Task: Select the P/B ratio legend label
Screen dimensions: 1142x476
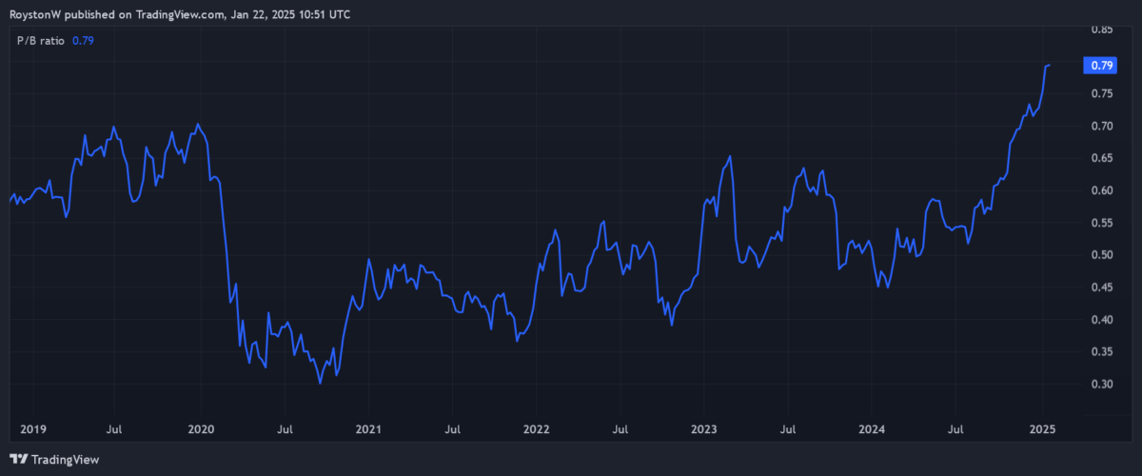Action: point(41,40)
